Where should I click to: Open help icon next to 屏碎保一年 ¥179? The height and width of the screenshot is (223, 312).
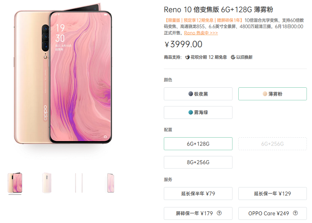click(219, 213)
